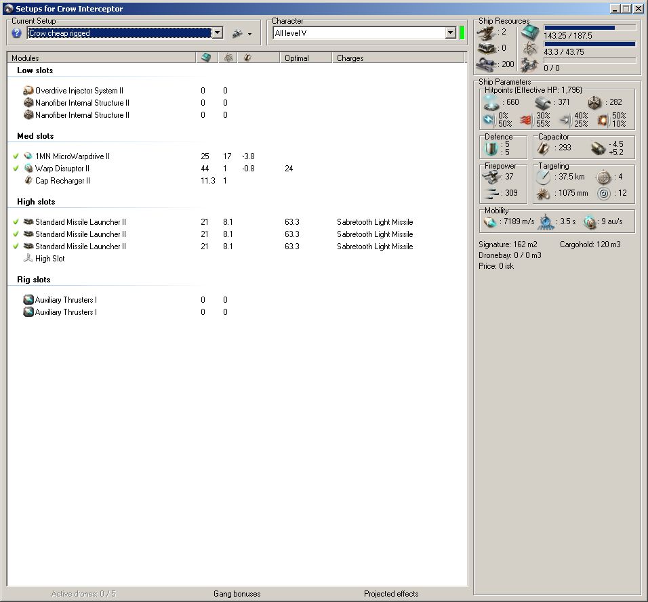Select third Sabretooth Light Missile charge

pyautogui.click(x=375, y=246)
